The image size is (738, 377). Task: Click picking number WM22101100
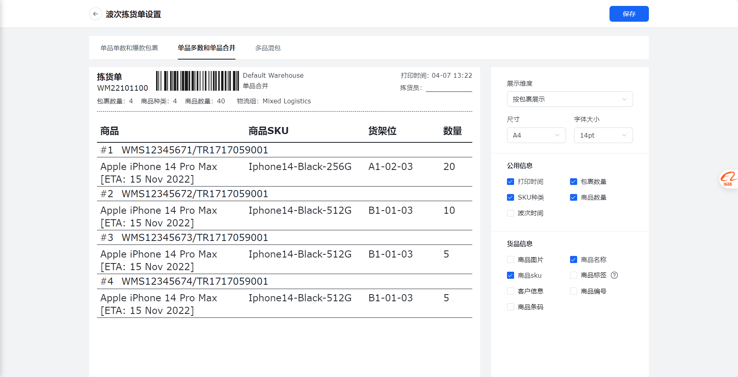(123, 88)
